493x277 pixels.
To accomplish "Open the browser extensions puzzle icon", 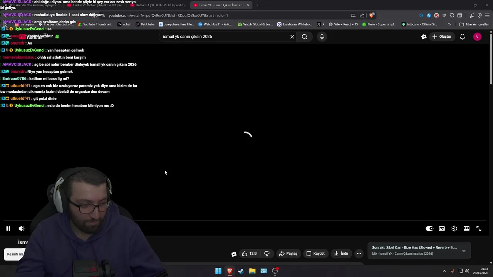I will pyautogui.click(x=452, y=15).
